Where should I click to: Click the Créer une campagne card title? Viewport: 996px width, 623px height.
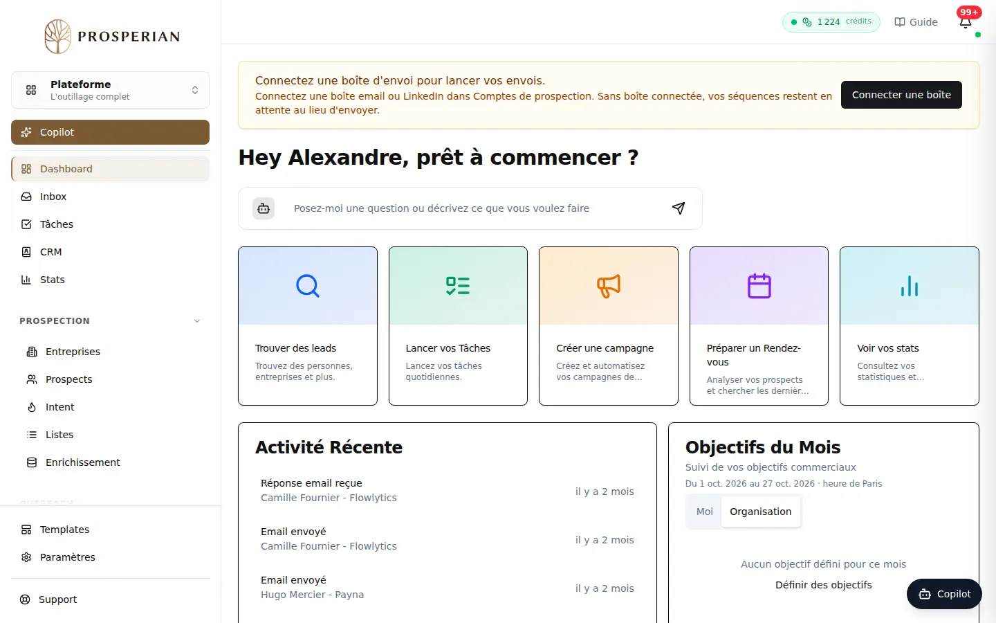(x=605, y=348)
